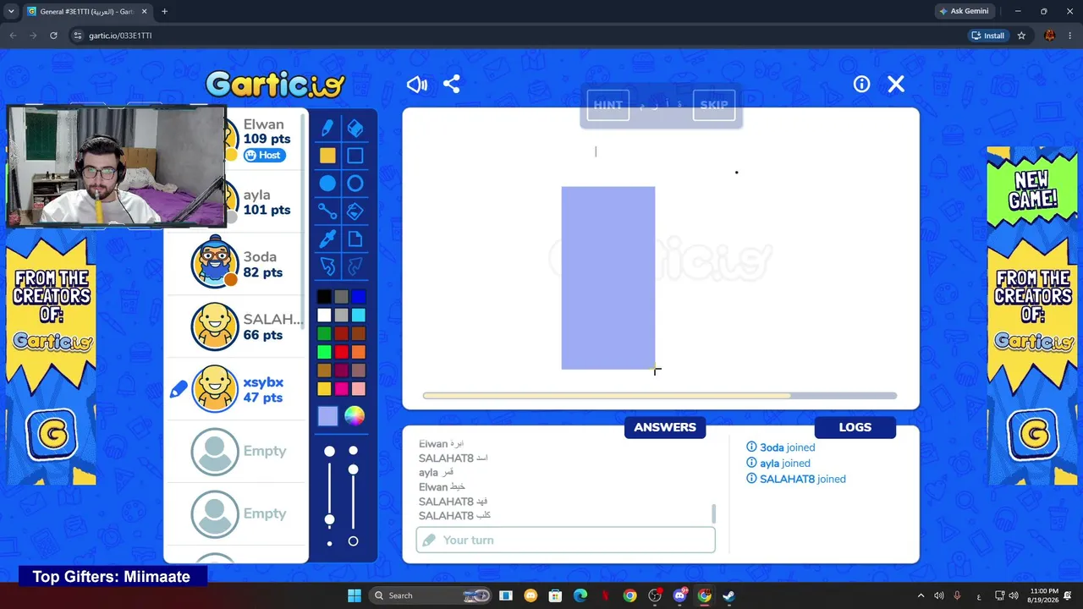
Task: Click the browser Install button
Action: [x=988, y=36]
